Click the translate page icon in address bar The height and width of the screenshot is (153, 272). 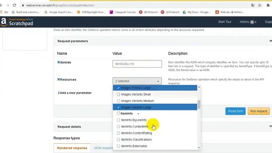click(x=253, y=6)
